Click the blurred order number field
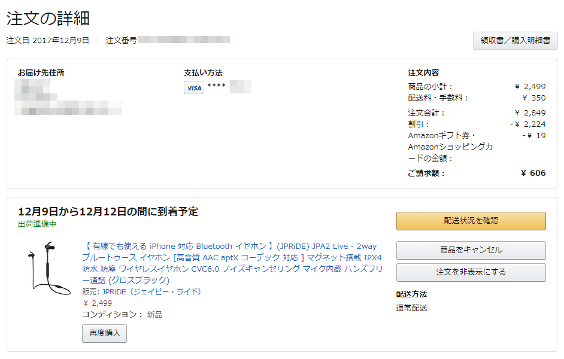Image resolution: width=564 pixels, height=359 pixels. point(184,39)
